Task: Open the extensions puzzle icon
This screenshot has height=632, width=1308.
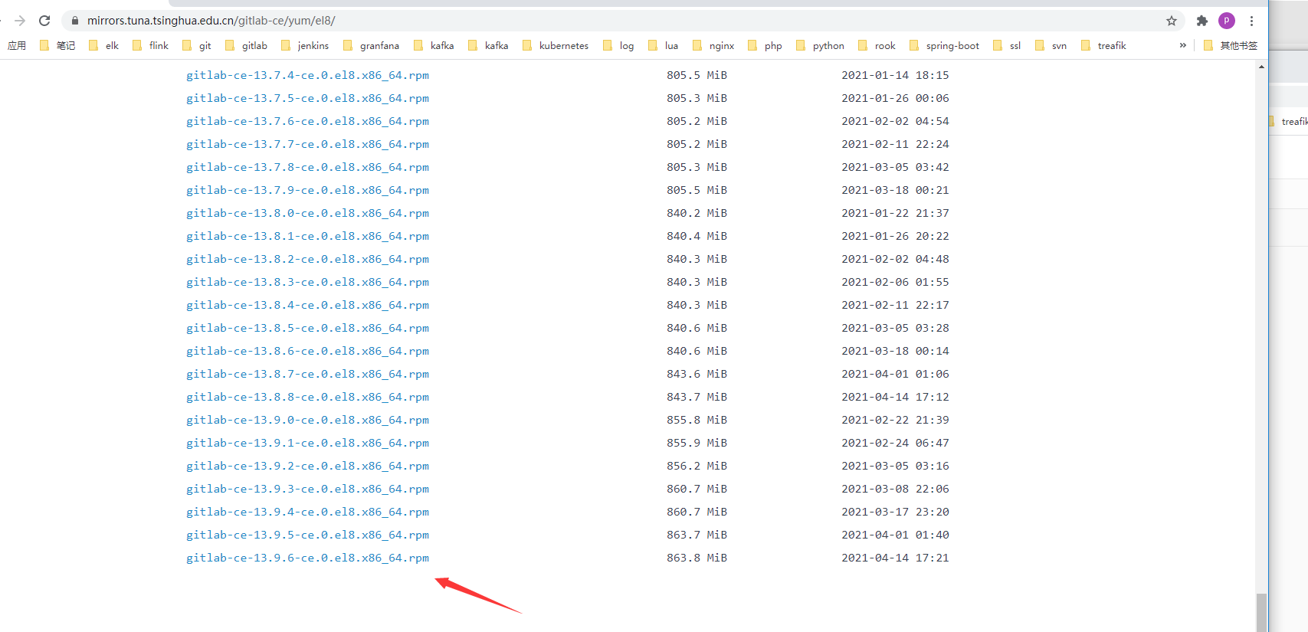Action: click(1202, 21)
